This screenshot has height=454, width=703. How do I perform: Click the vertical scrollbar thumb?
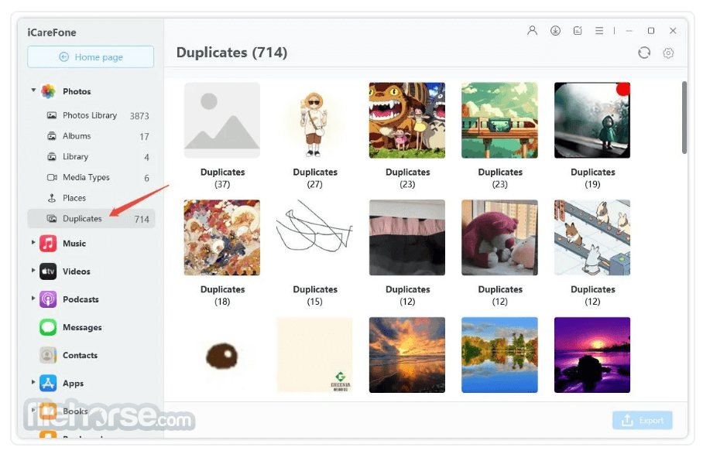[x=684, y=118]
